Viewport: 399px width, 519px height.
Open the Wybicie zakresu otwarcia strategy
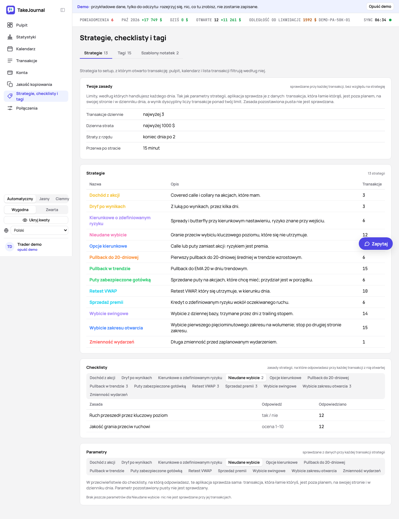tap(116, 328)
